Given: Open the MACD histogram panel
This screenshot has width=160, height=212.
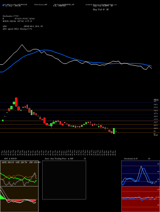Looking at the screenshot, I should pyautogui.click(x=19, y=199).
